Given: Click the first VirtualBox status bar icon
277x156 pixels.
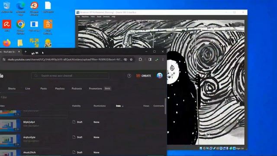Looking at the screenshot, I should 201,148.
